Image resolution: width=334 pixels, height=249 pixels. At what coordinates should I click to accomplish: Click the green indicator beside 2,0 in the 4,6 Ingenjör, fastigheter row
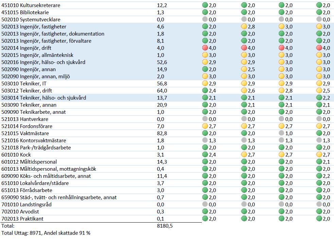click(x=205, y=26)
